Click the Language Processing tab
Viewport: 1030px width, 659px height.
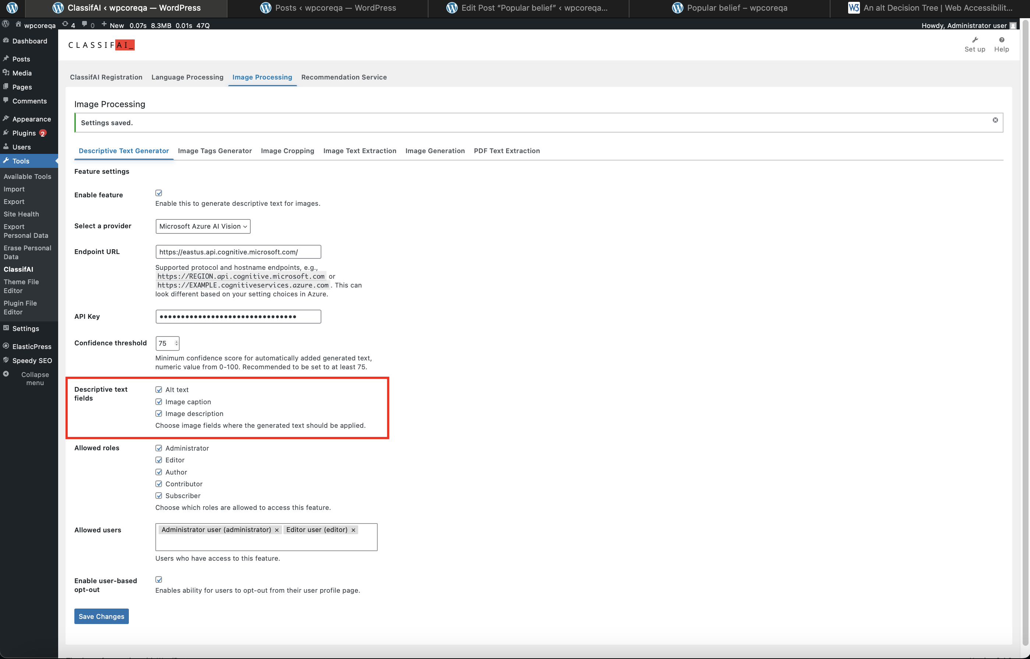[187, 77]
